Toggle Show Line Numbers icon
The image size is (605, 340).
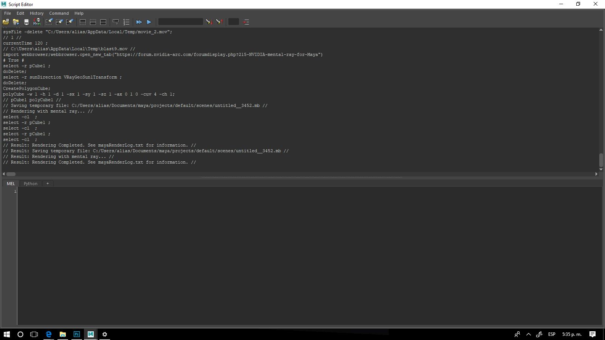(126, 22)
